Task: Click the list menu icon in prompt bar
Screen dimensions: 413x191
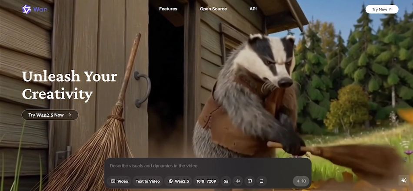Action: pos(261,181)
